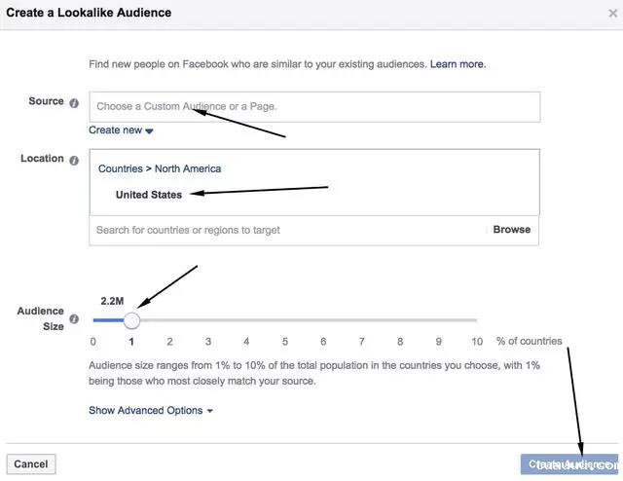
Task: Click the country search field
Action: [287, 230]
